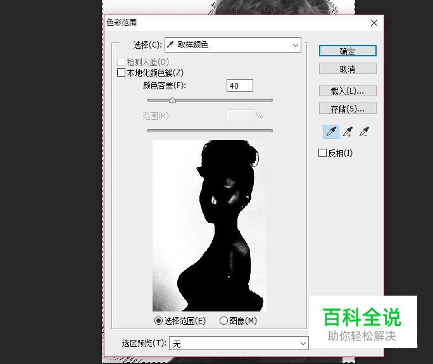Open the 选区预览(T) dropdown showing 无
433x364 pixels.
point(239,343)
